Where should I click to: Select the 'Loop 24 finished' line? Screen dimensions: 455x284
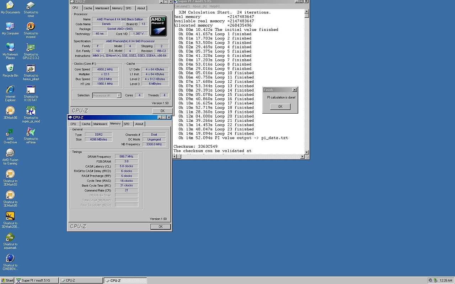click(216, 133)
